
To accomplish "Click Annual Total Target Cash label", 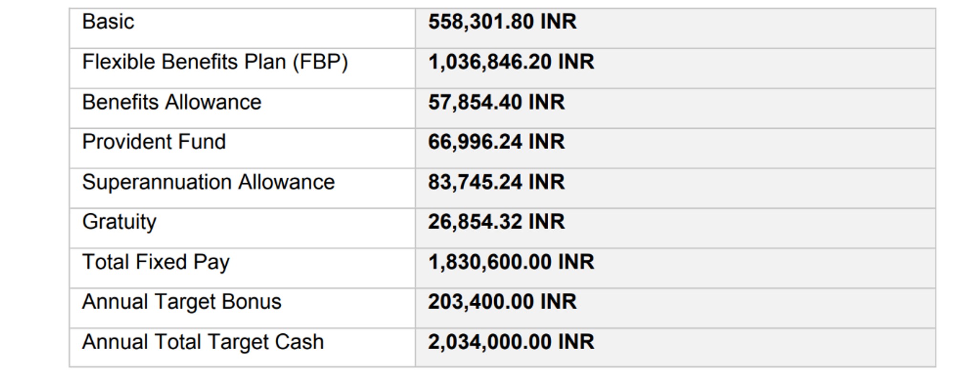I will tap(203, 342).
